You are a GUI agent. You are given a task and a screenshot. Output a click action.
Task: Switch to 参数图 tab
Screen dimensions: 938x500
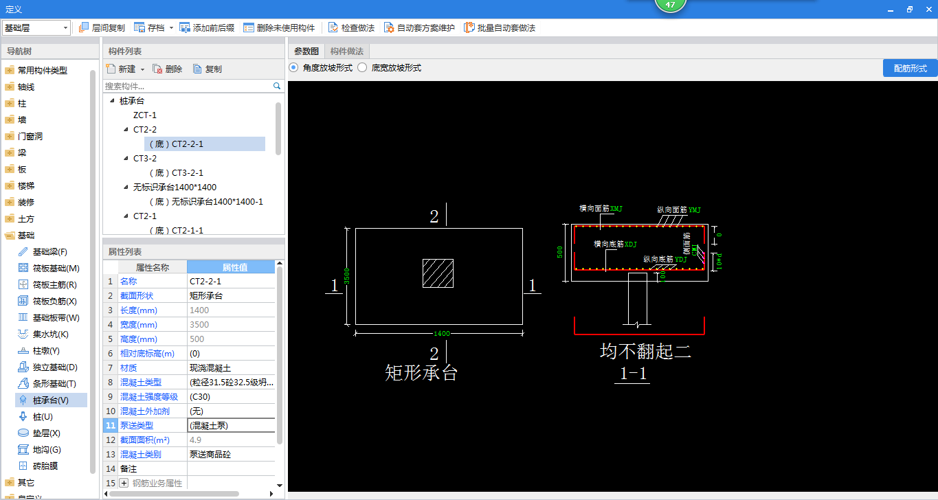[x=306, y=51]
